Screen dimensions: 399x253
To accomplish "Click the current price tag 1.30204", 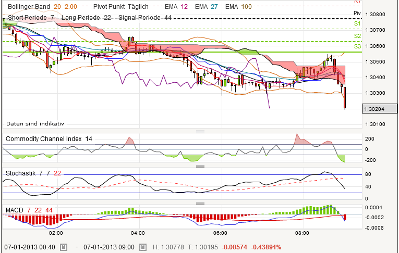I will tap(379, 109).
